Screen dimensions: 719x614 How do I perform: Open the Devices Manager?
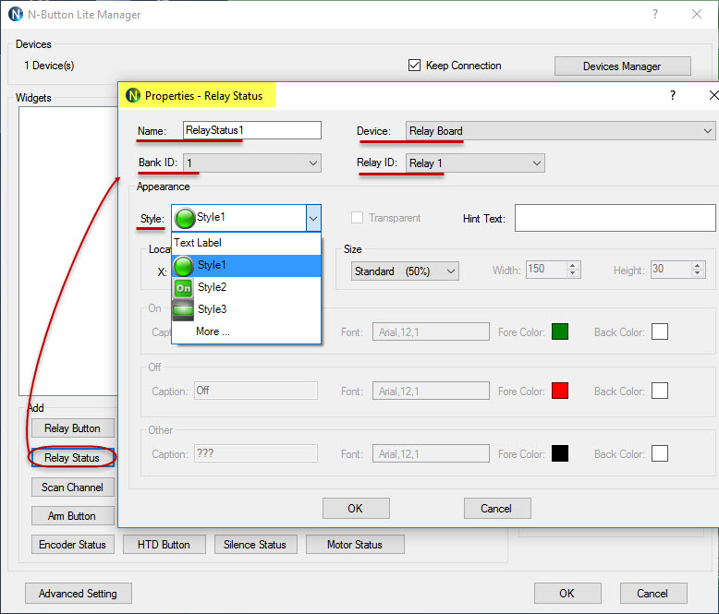coord(622,66)
